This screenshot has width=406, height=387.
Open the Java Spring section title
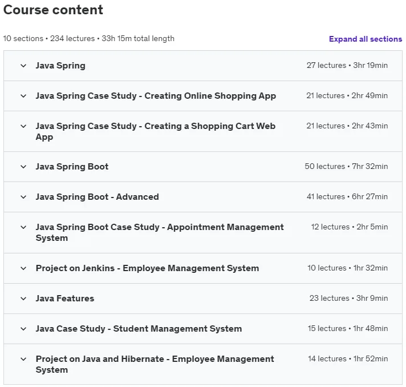pos(60,66)
